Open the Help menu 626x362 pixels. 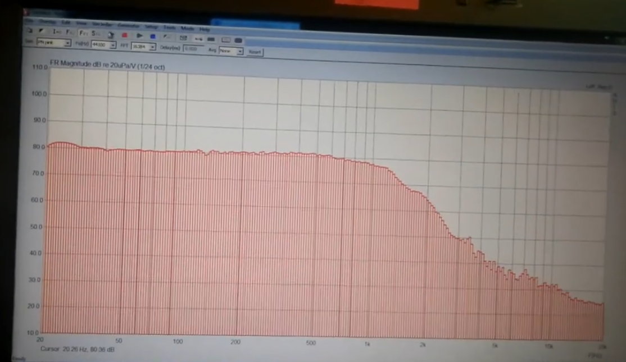pos(205,29)
